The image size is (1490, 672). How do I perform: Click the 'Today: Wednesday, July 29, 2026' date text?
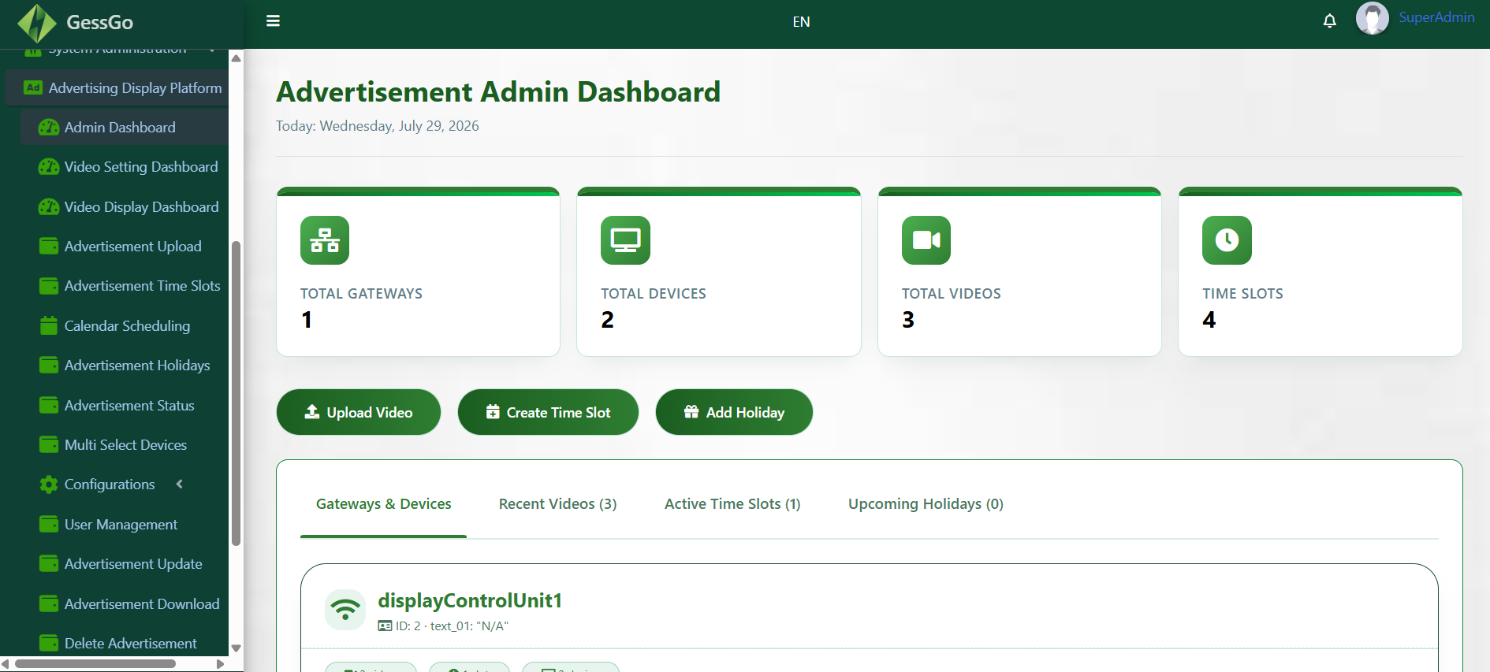(378, 126)
